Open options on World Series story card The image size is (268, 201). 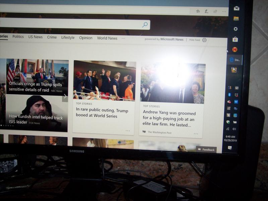click(128, 131)
